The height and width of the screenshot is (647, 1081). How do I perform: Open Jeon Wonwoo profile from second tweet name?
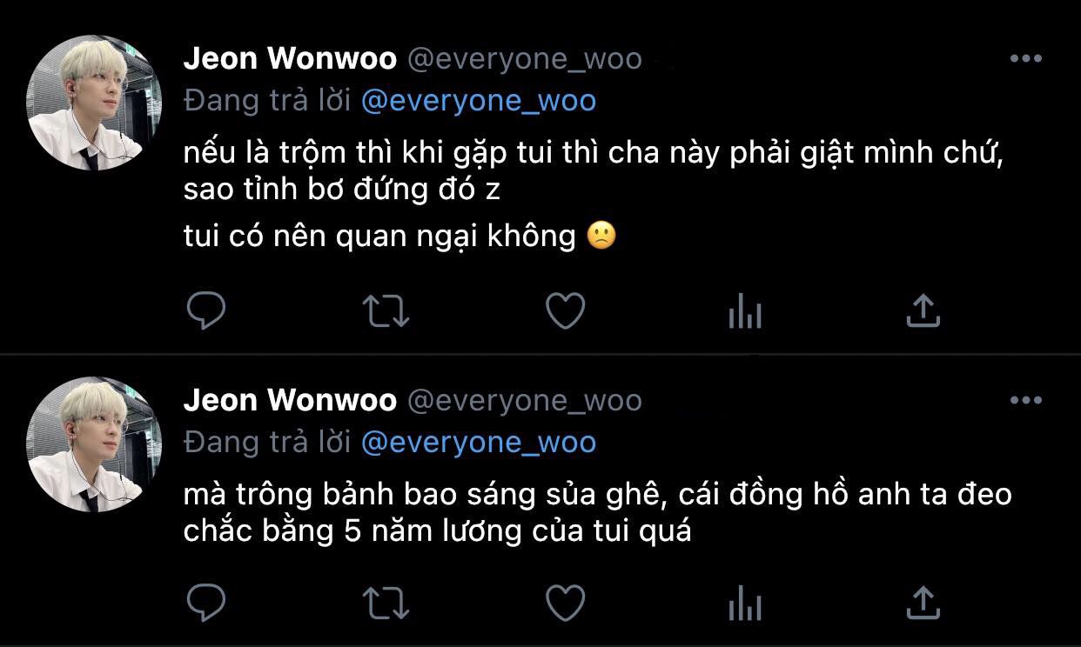tap(290, 401)
